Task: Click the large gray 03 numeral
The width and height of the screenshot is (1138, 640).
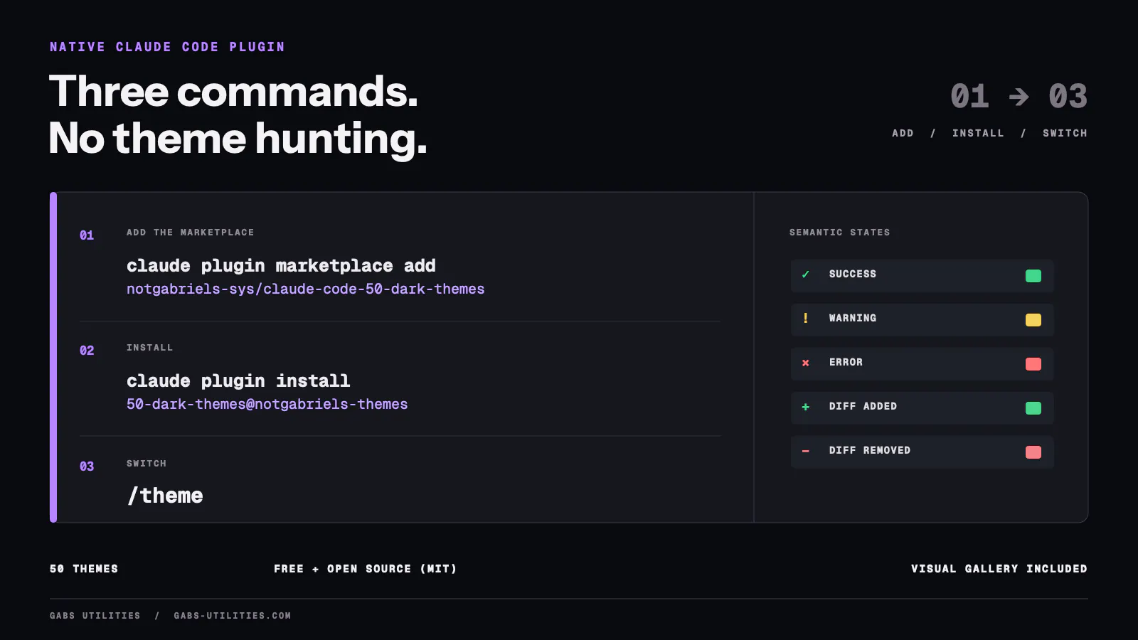Action: click(1068, 97)
